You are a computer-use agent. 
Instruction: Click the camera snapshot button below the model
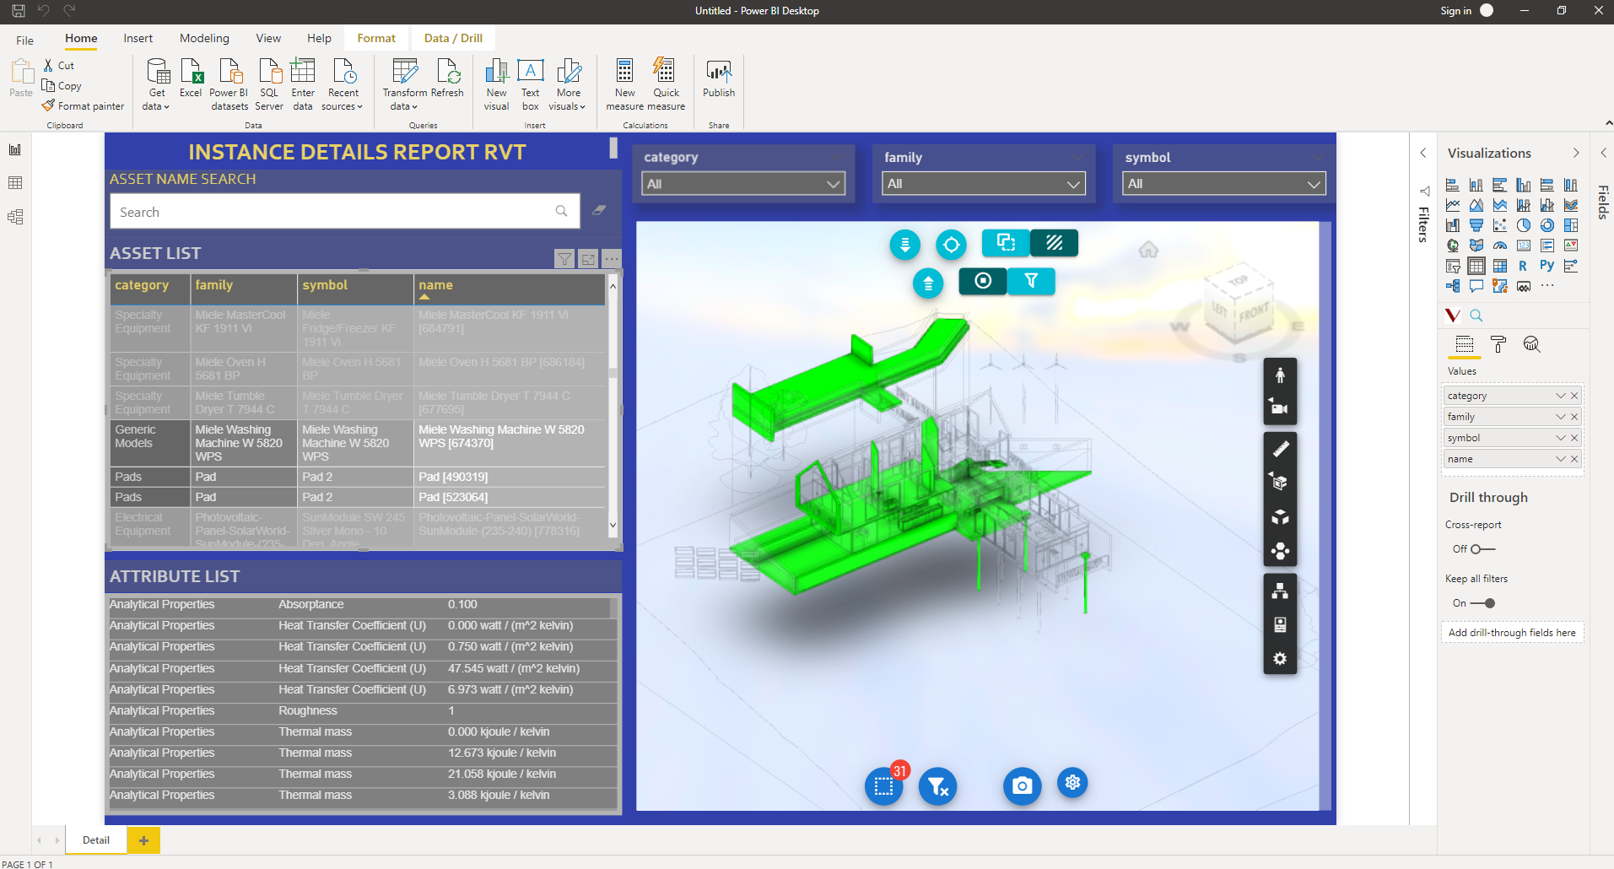pyautogui.click(x=1022, y=785)
